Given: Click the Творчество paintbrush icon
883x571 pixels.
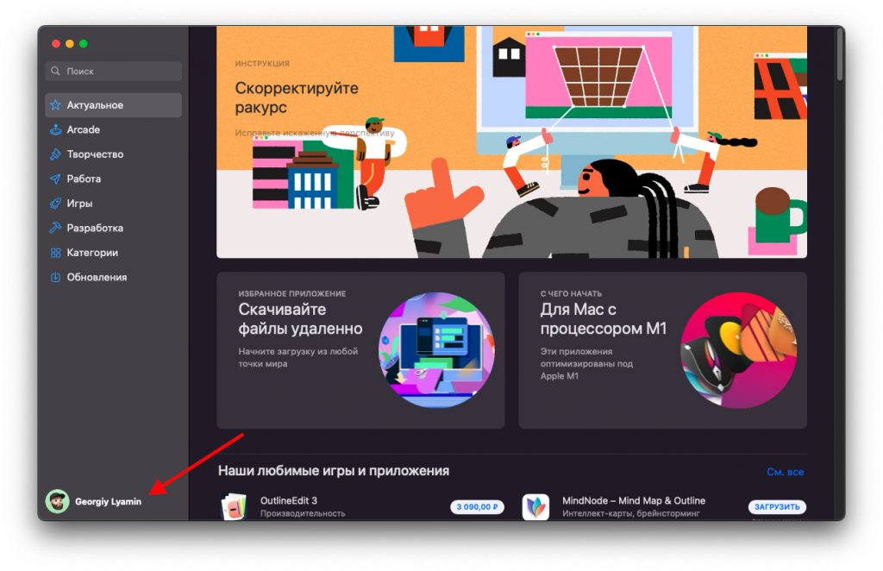Looking at the screenshot, I should (55, 154).
